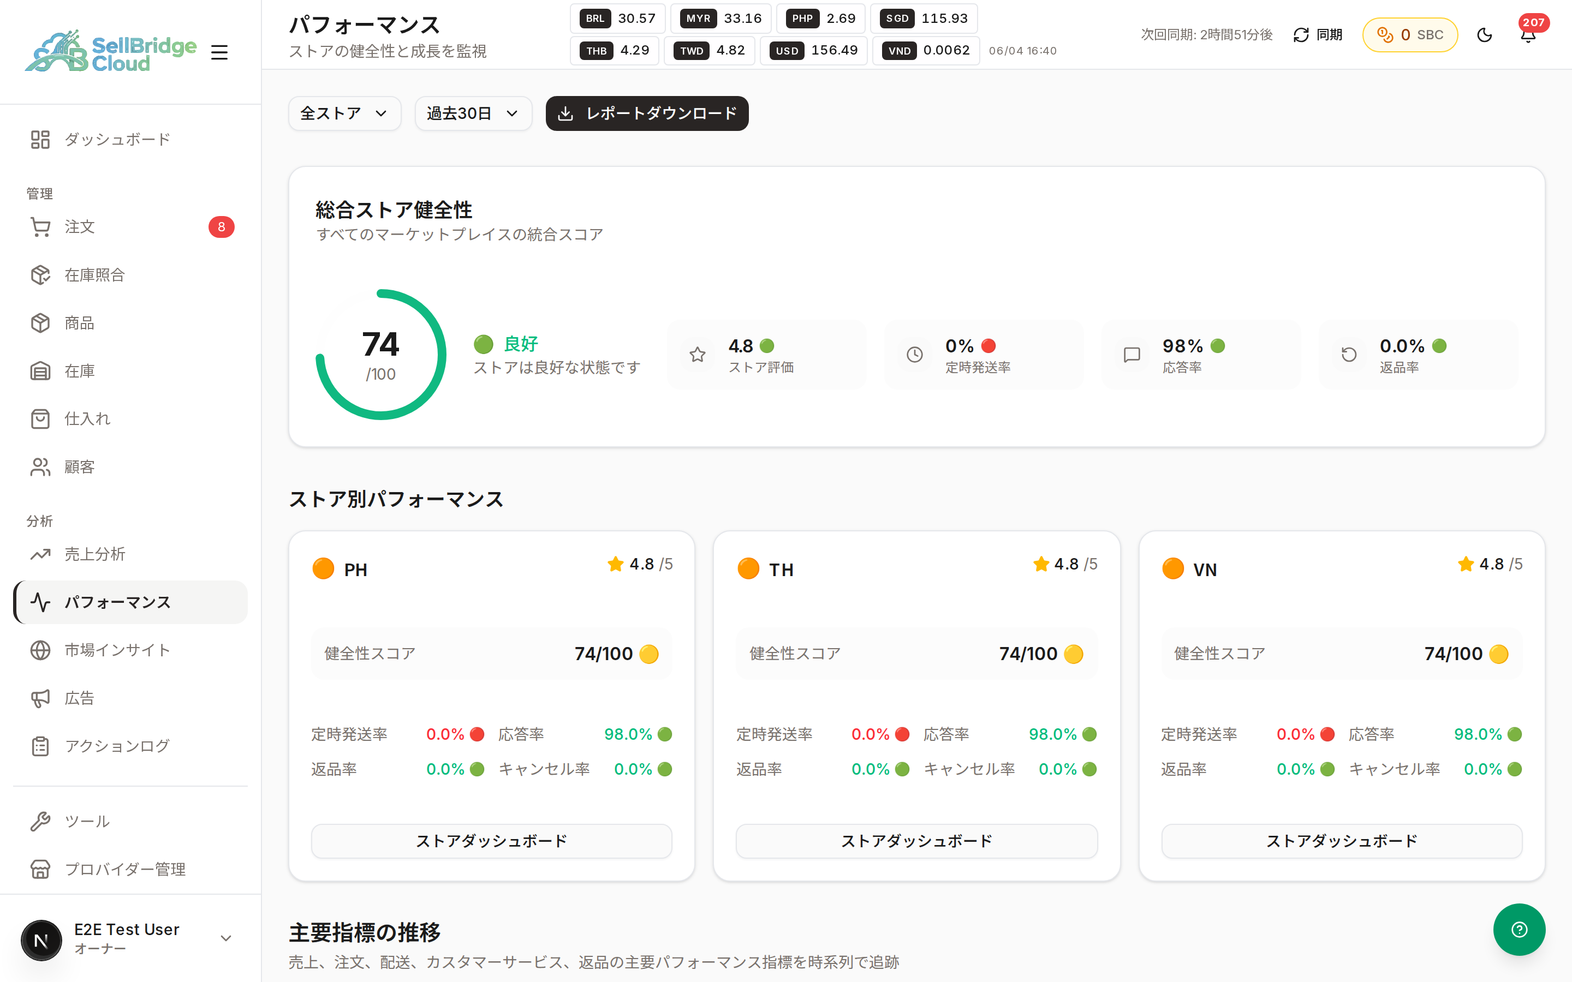Open アクションログ action log
Screen dimensions: 1572x982
coord(130,746)
